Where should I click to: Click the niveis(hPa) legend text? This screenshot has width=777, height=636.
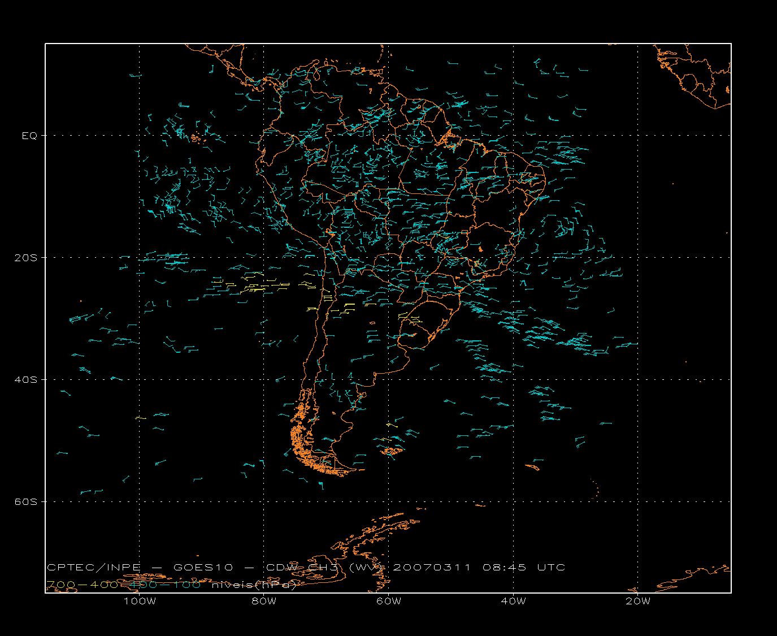(x=254, y=585)
